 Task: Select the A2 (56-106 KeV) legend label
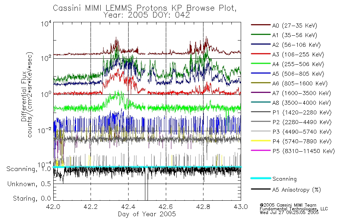click(x=296, y=45)
